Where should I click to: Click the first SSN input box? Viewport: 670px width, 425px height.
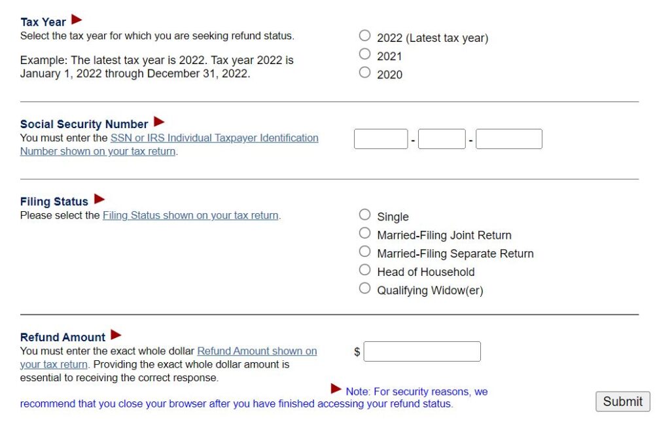click(381, 139)
